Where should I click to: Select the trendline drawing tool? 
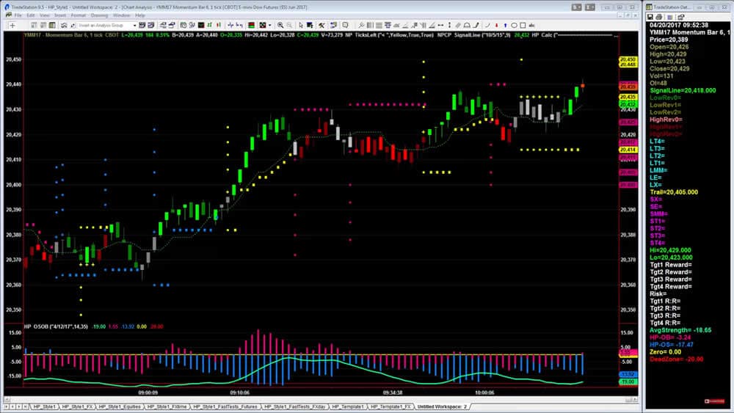click(x=361, y=25)
